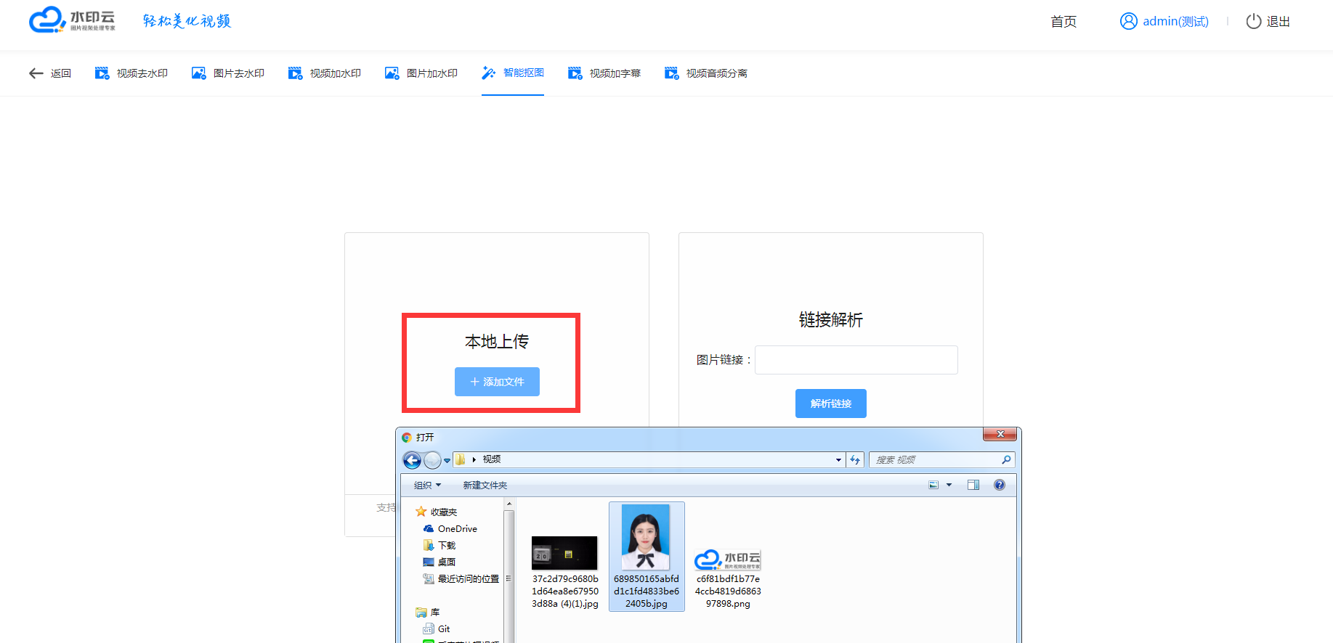Click the 返回 back arrow icon
Image resolution: width=1333 pixels, height=643 pixels.
[36, 73]
